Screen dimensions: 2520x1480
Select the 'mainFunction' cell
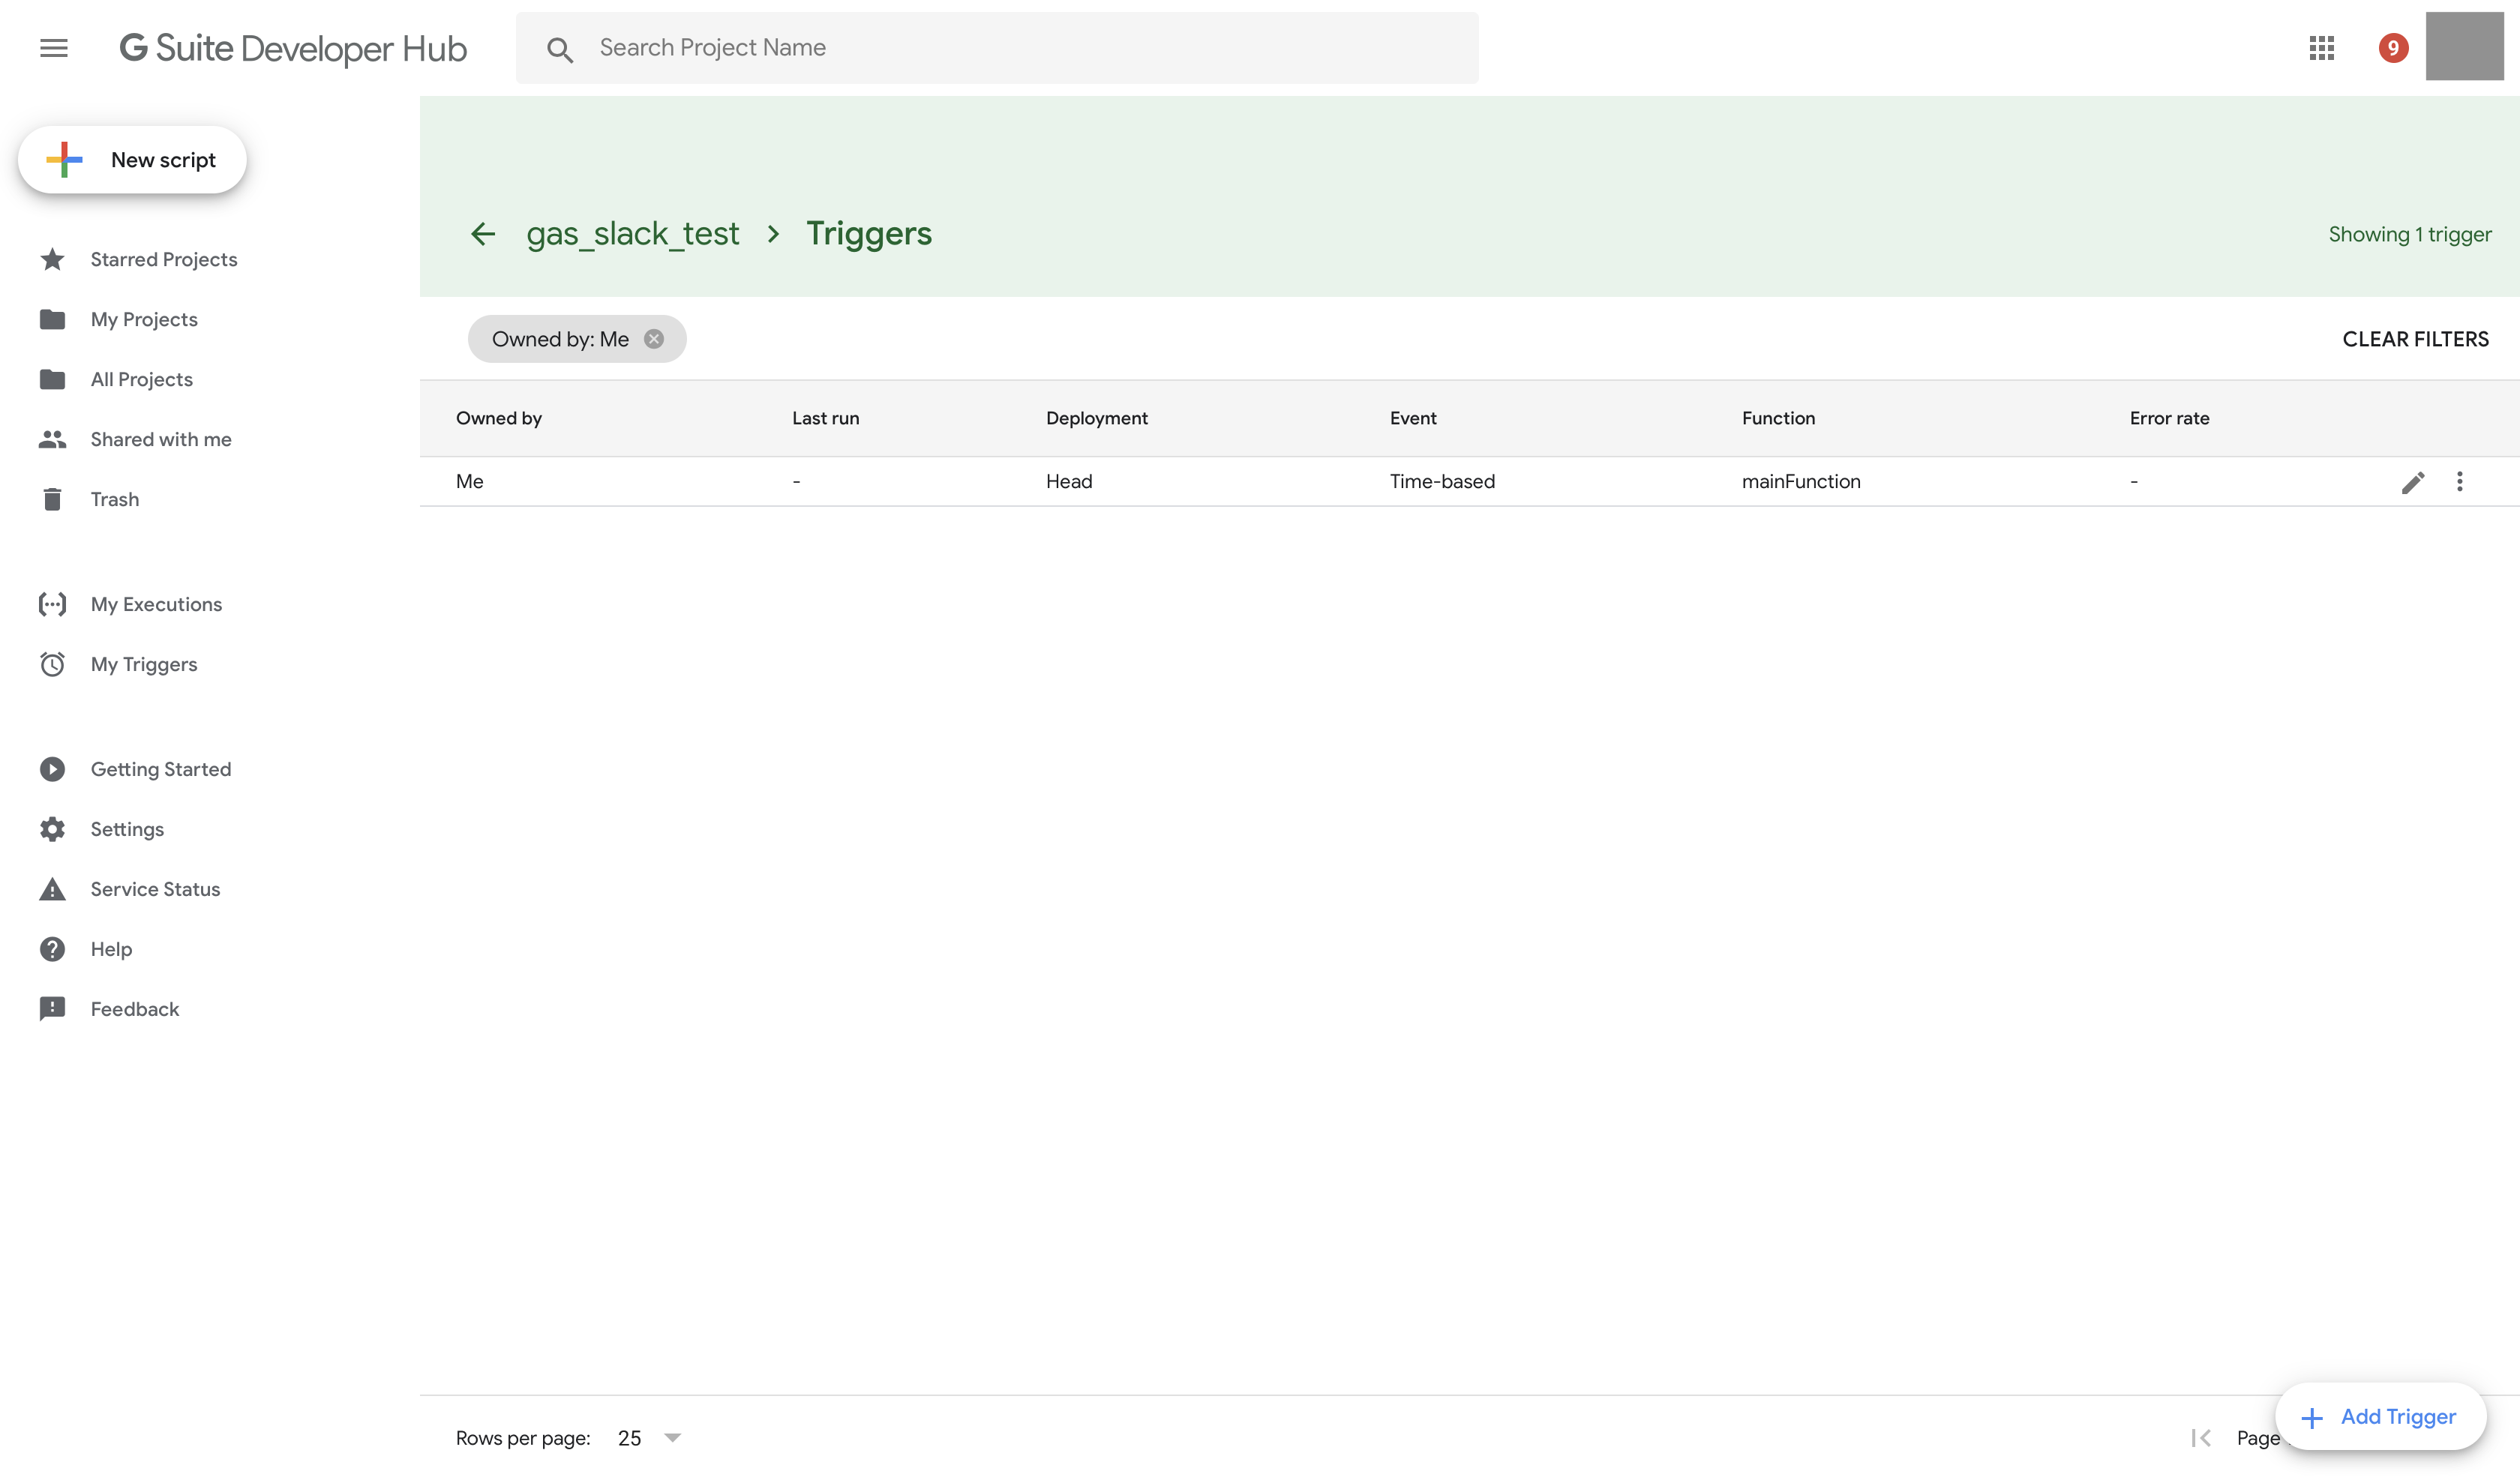coord(1801,482)
